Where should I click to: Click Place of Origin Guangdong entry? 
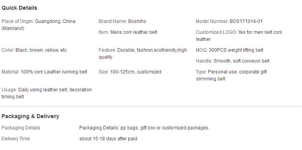[x=38, y=25]
